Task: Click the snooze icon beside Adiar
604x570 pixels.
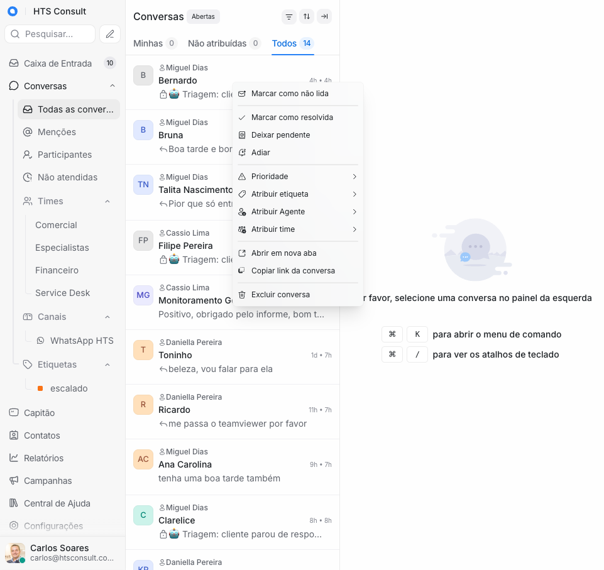Action: click(242, 153)
